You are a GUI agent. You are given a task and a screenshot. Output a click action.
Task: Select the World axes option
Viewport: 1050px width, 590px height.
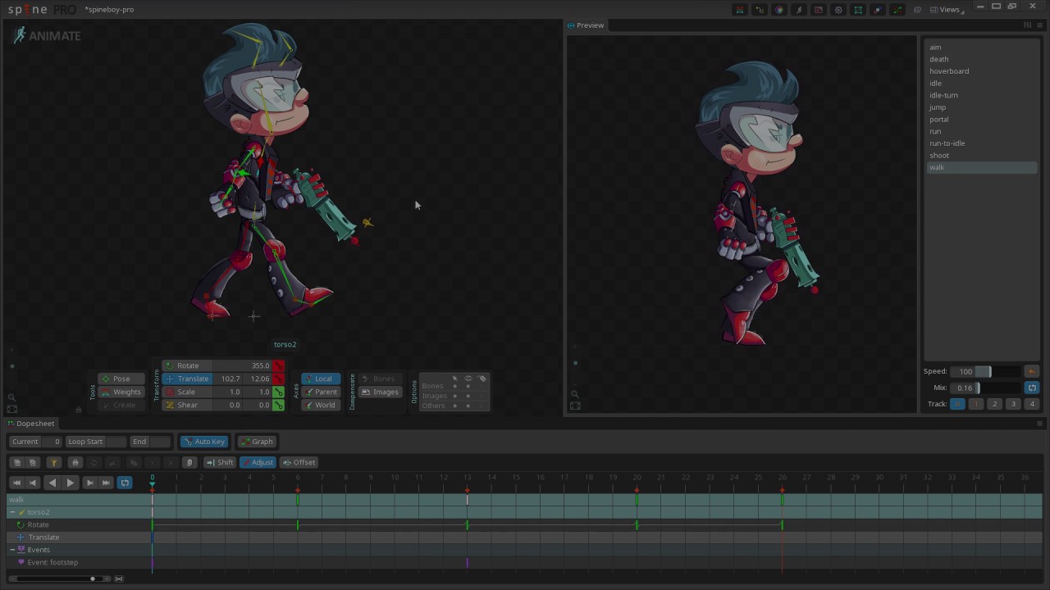(x=321, y=405)
